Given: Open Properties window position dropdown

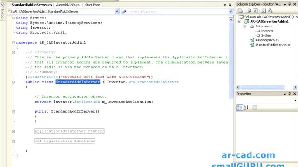Looking at the screenshot, I should coord(285,94).
